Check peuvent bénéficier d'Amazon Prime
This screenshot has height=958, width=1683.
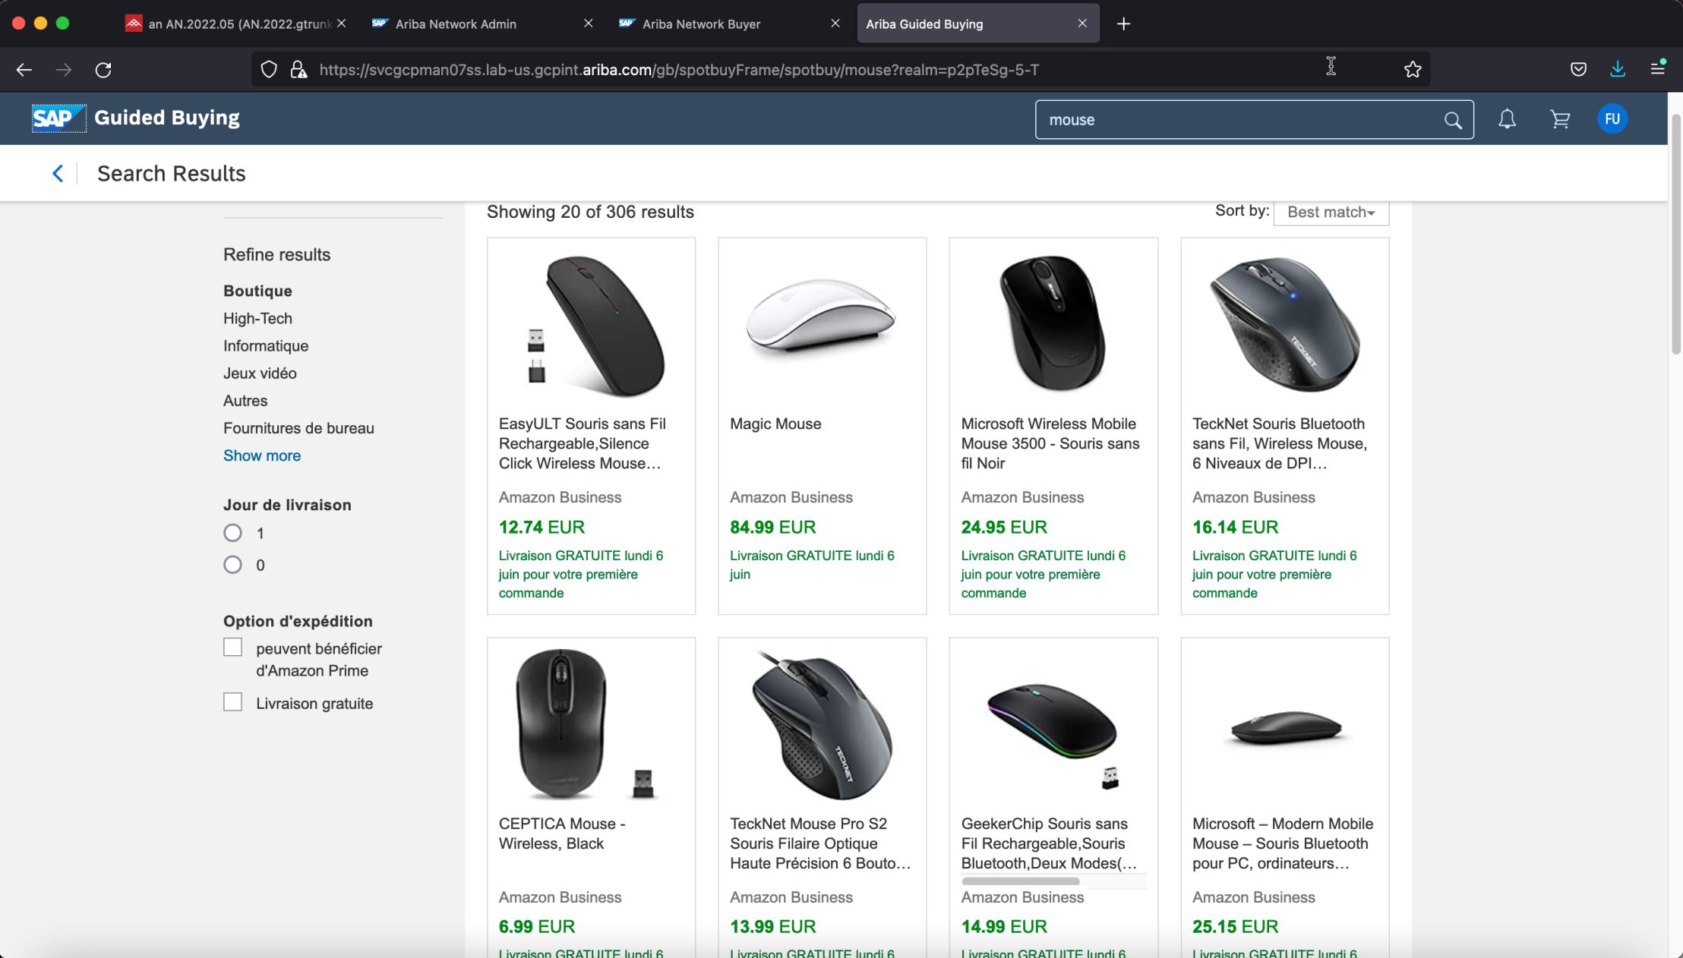click(232, 647)
